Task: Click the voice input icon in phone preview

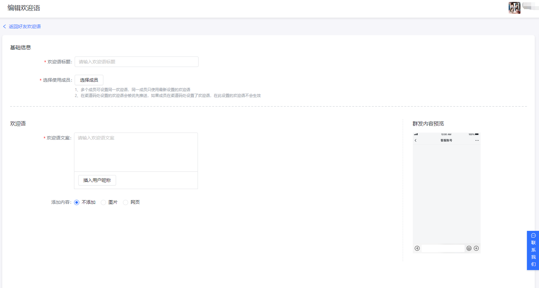Action: pos(417,248)
